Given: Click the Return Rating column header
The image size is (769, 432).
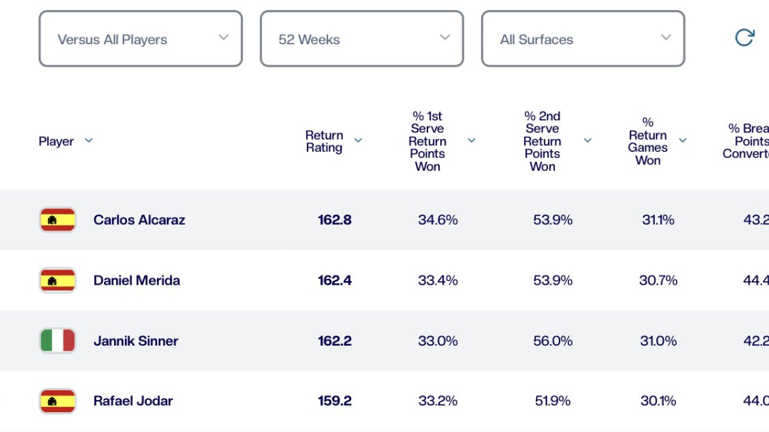Looking at the screenshot, I should click(324, 141).
